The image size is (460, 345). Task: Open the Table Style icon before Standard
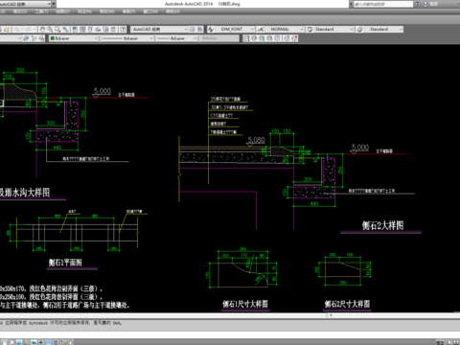pyautogui.click(x=310, y=30)
